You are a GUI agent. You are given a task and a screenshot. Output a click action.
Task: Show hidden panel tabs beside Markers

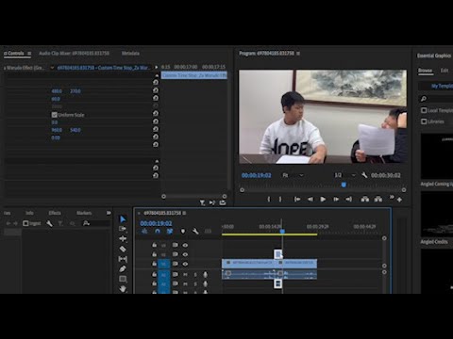(x=109, y=213)
